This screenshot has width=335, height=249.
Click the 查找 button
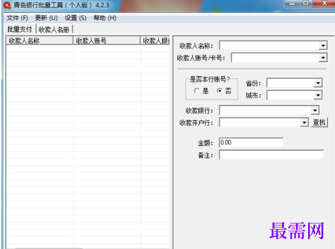[319, 122]
